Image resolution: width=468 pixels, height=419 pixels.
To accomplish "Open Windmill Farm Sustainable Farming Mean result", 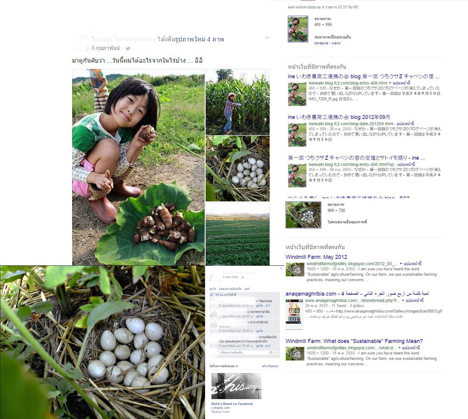I will [x=354, y=341].
